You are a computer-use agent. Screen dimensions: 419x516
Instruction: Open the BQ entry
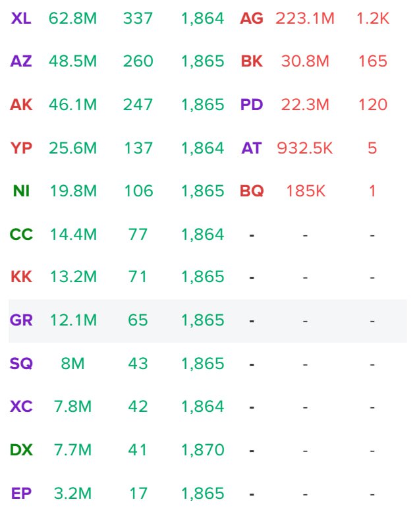252,191
